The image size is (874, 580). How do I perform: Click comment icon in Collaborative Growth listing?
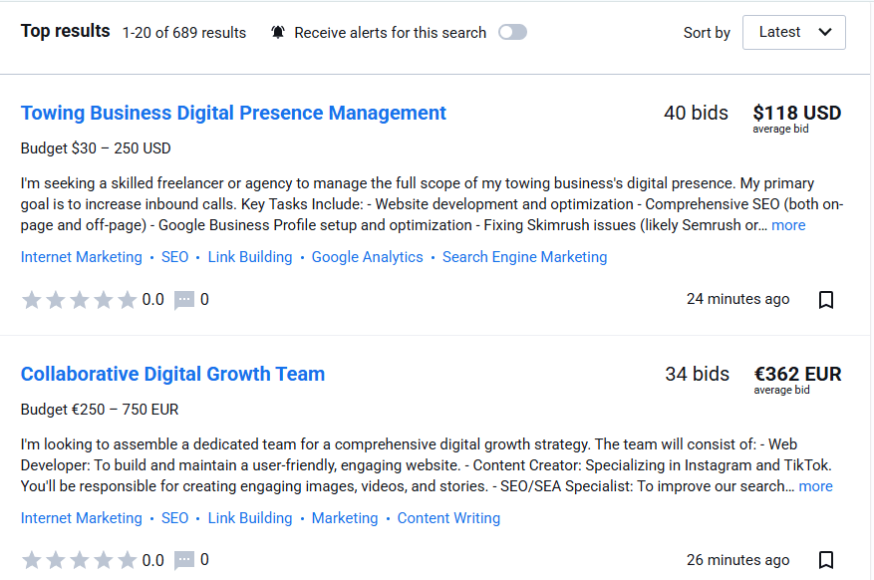tap(184, 560)
